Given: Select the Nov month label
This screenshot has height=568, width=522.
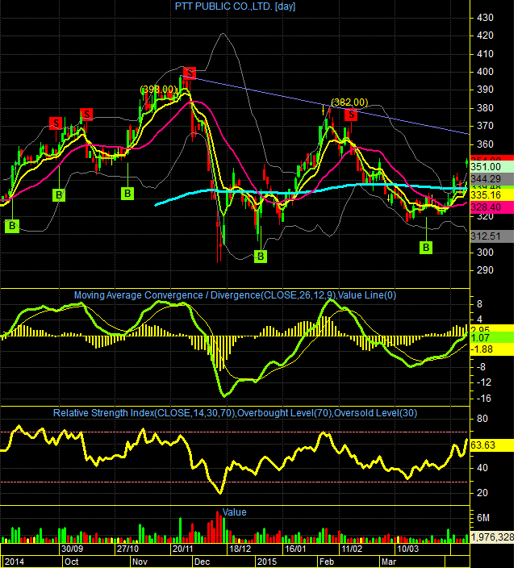Looking at the screenshot, I should pyautogui.click(x=140, y=562).
